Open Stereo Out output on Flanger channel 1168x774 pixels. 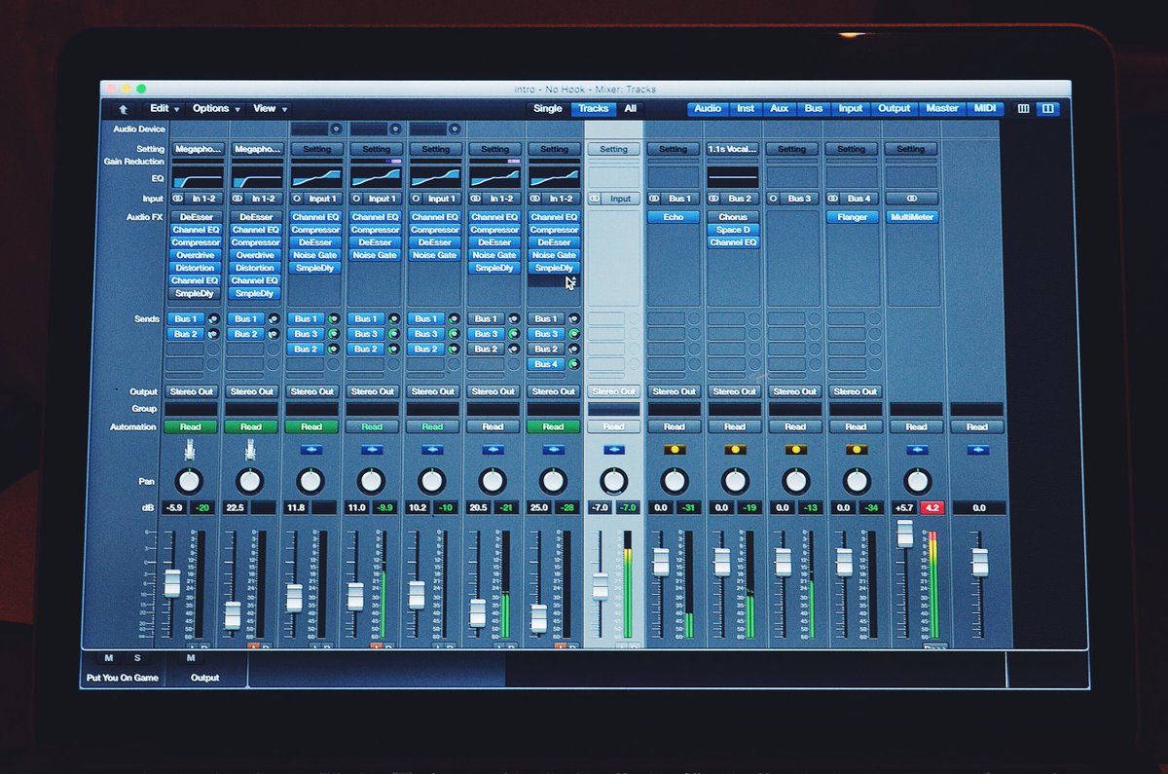coord(856,391)
